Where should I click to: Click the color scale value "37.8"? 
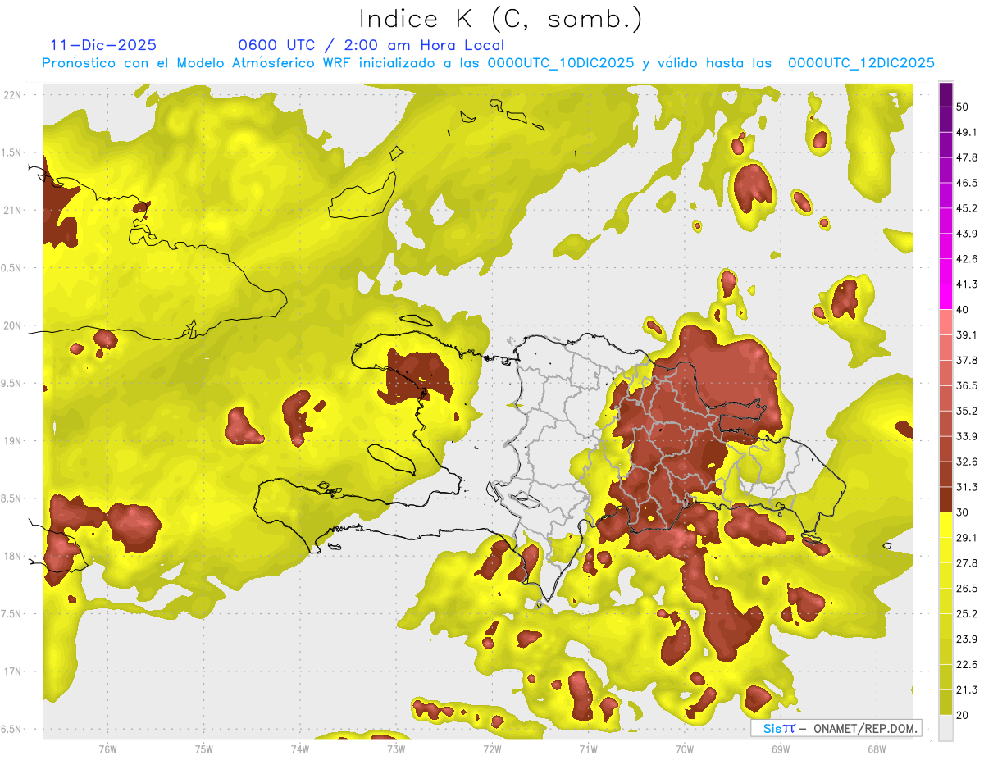tap(967, 360)
